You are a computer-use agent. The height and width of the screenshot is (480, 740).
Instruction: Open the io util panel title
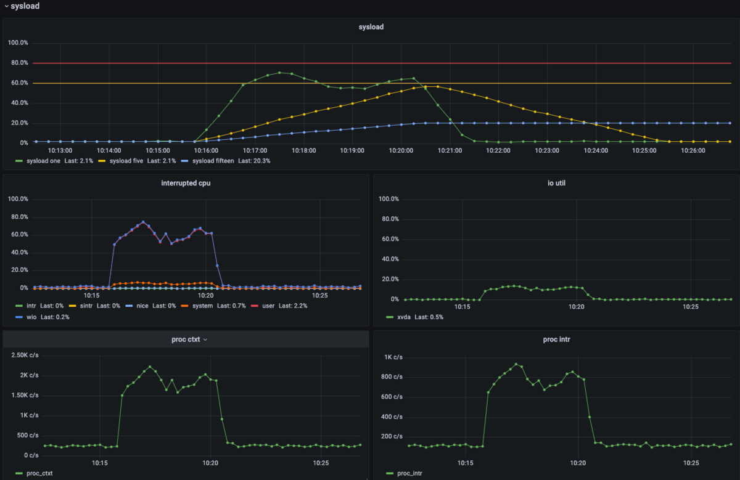[556, 183]
